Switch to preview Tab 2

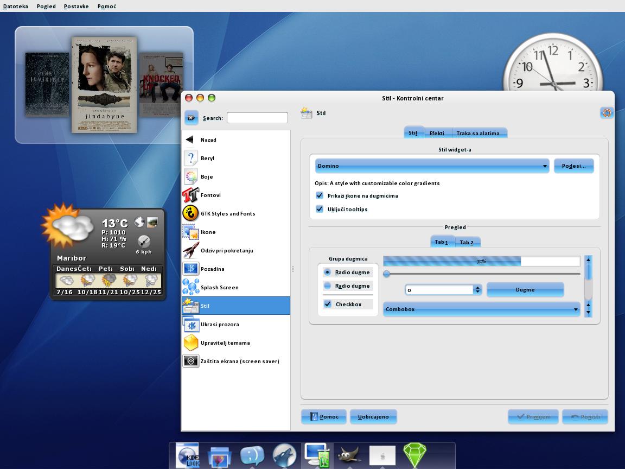[467, 243]
